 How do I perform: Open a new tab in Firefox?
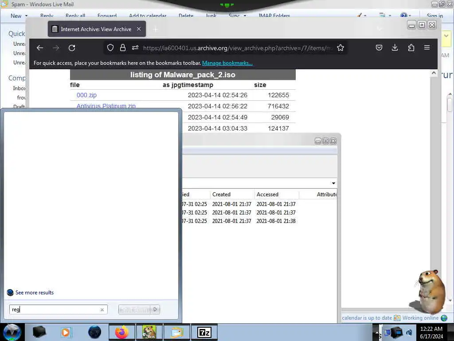click(x=156, y=29)
